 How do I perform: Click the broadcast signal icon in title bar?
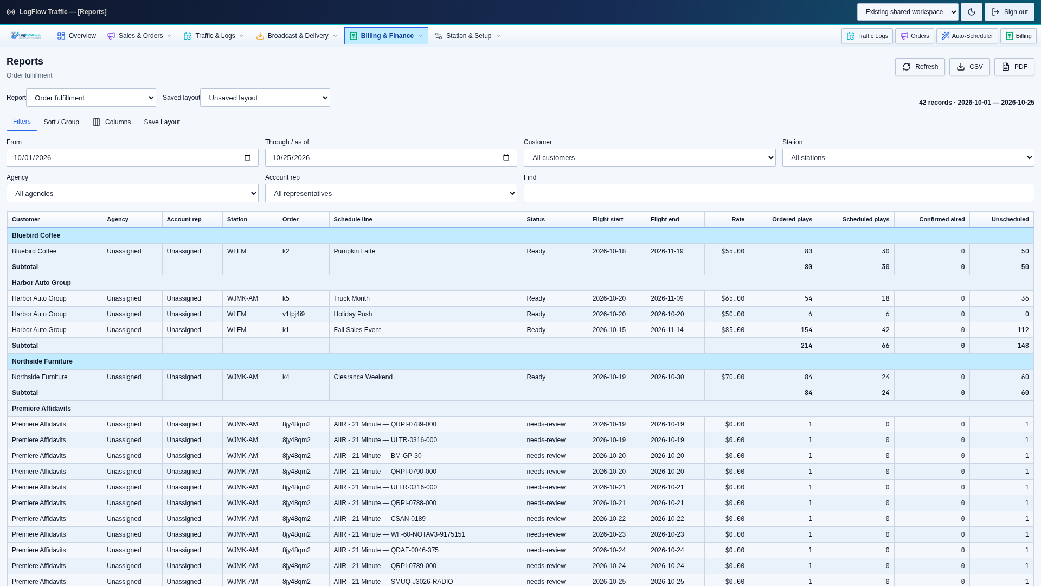[x=11, y=12]
